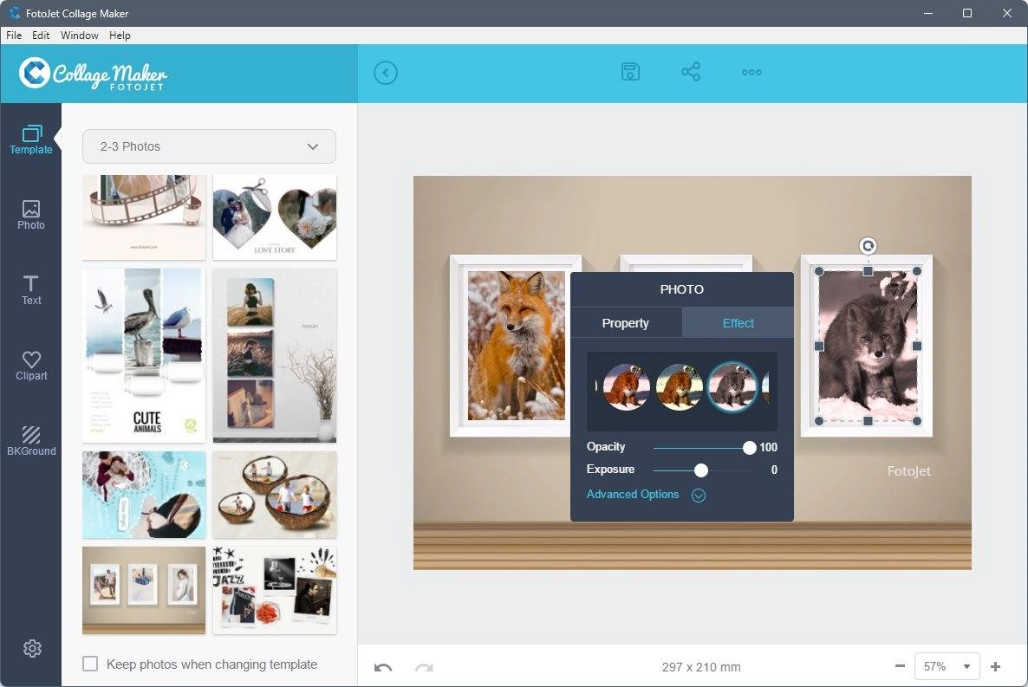The height and width of the screenshot is (687, 1028).
Task: Select the orange fox photo in left frame
Action: (x=516, y=346)
